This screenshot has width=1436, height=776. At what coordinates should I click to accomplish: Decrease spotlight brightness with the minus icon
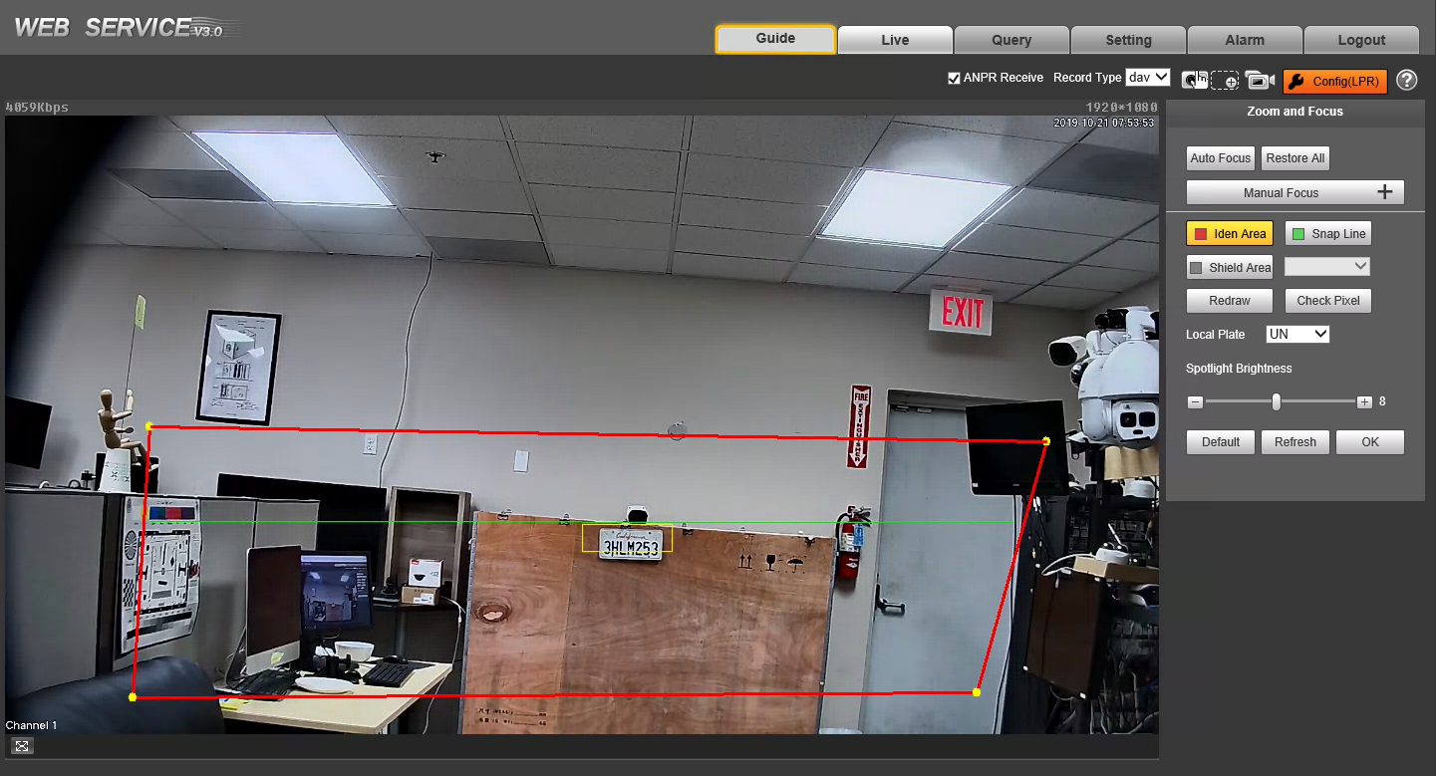coord(1195,402)
